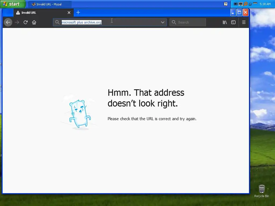
Task: Click the warning icon on the tab
Action: (18, 13)
